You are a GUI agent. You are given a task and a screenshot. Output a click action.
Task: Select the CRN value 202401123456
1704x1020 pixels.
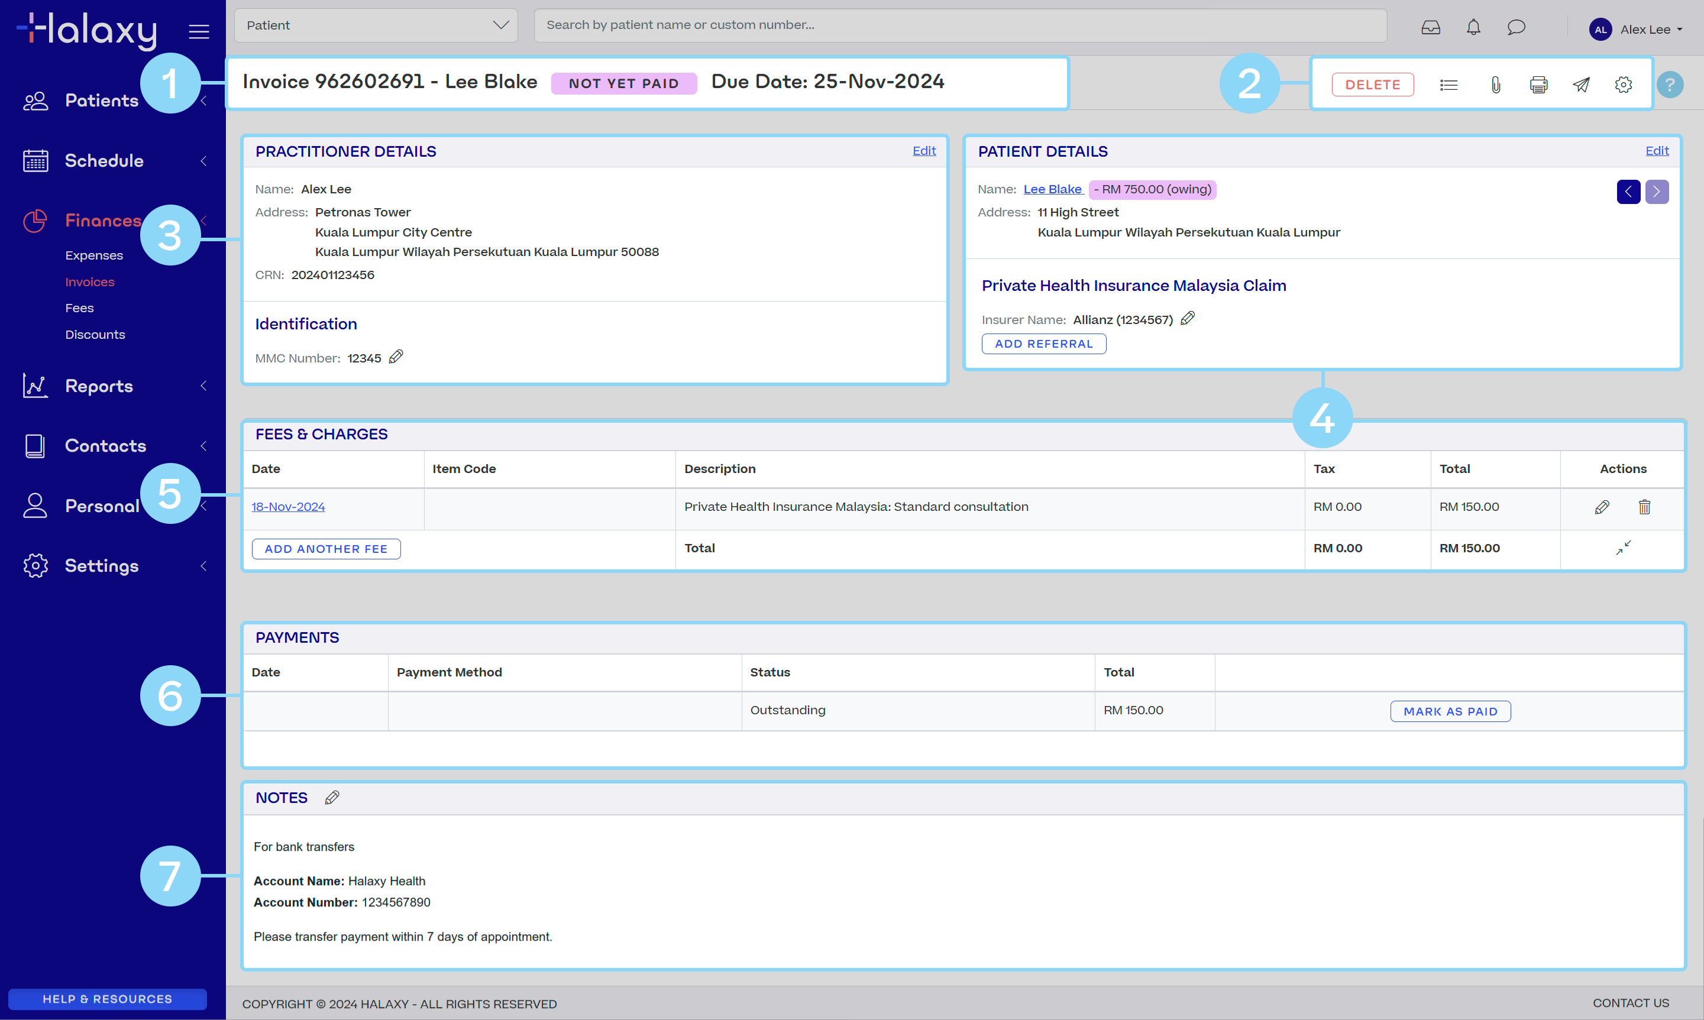[332, 275]
